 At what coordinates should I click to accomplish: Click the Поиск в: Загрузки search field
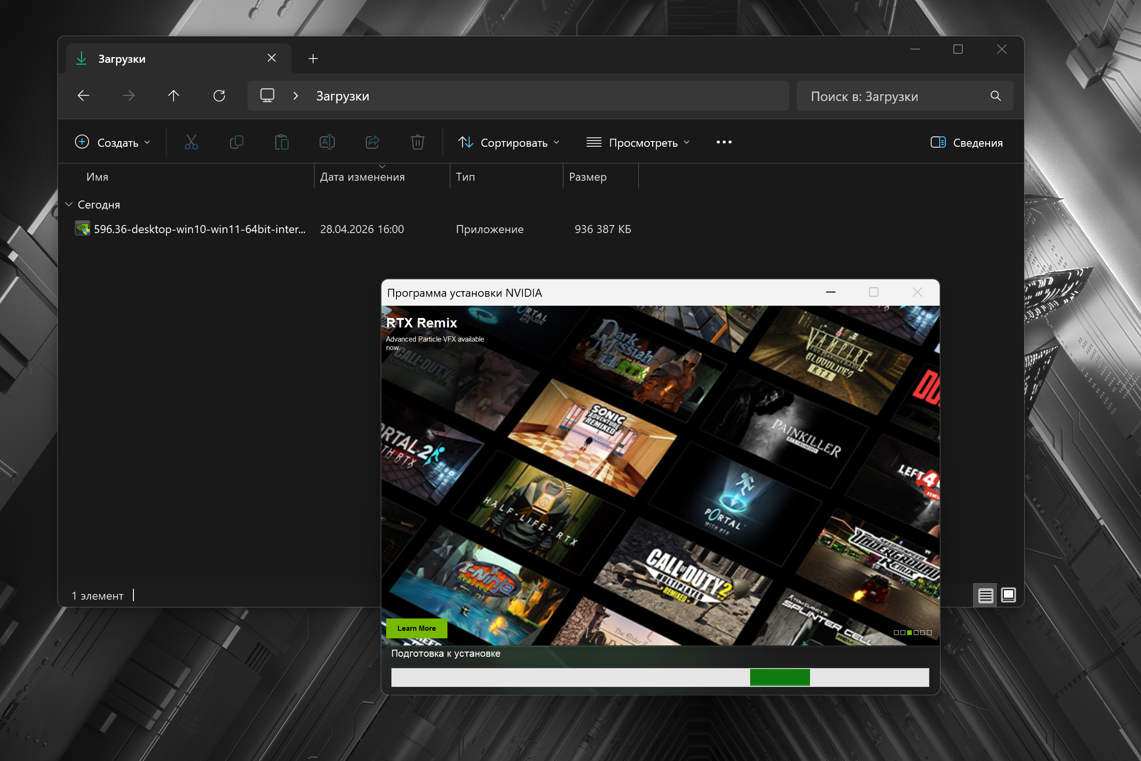pyautogui.click(x=892, y=96)
